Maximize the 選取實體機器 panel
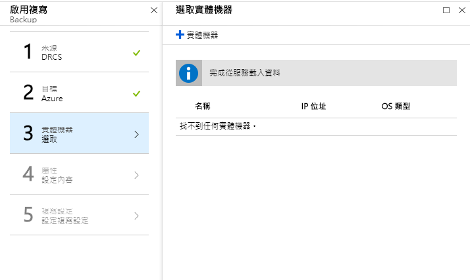The height and width of the screenshot is (280, 470). 446,10
